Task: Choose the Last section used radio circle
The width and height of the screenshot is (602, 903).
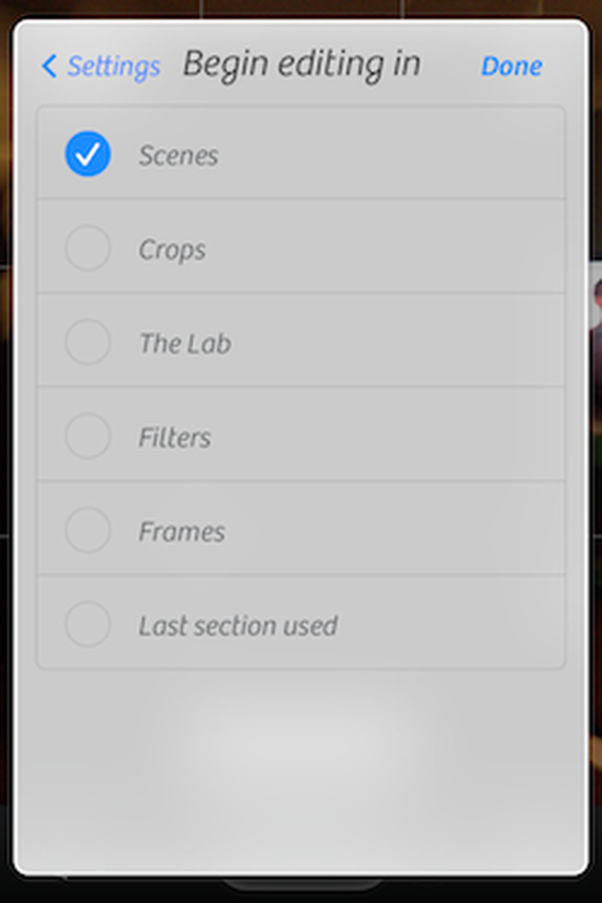Action: click(87, 624)
